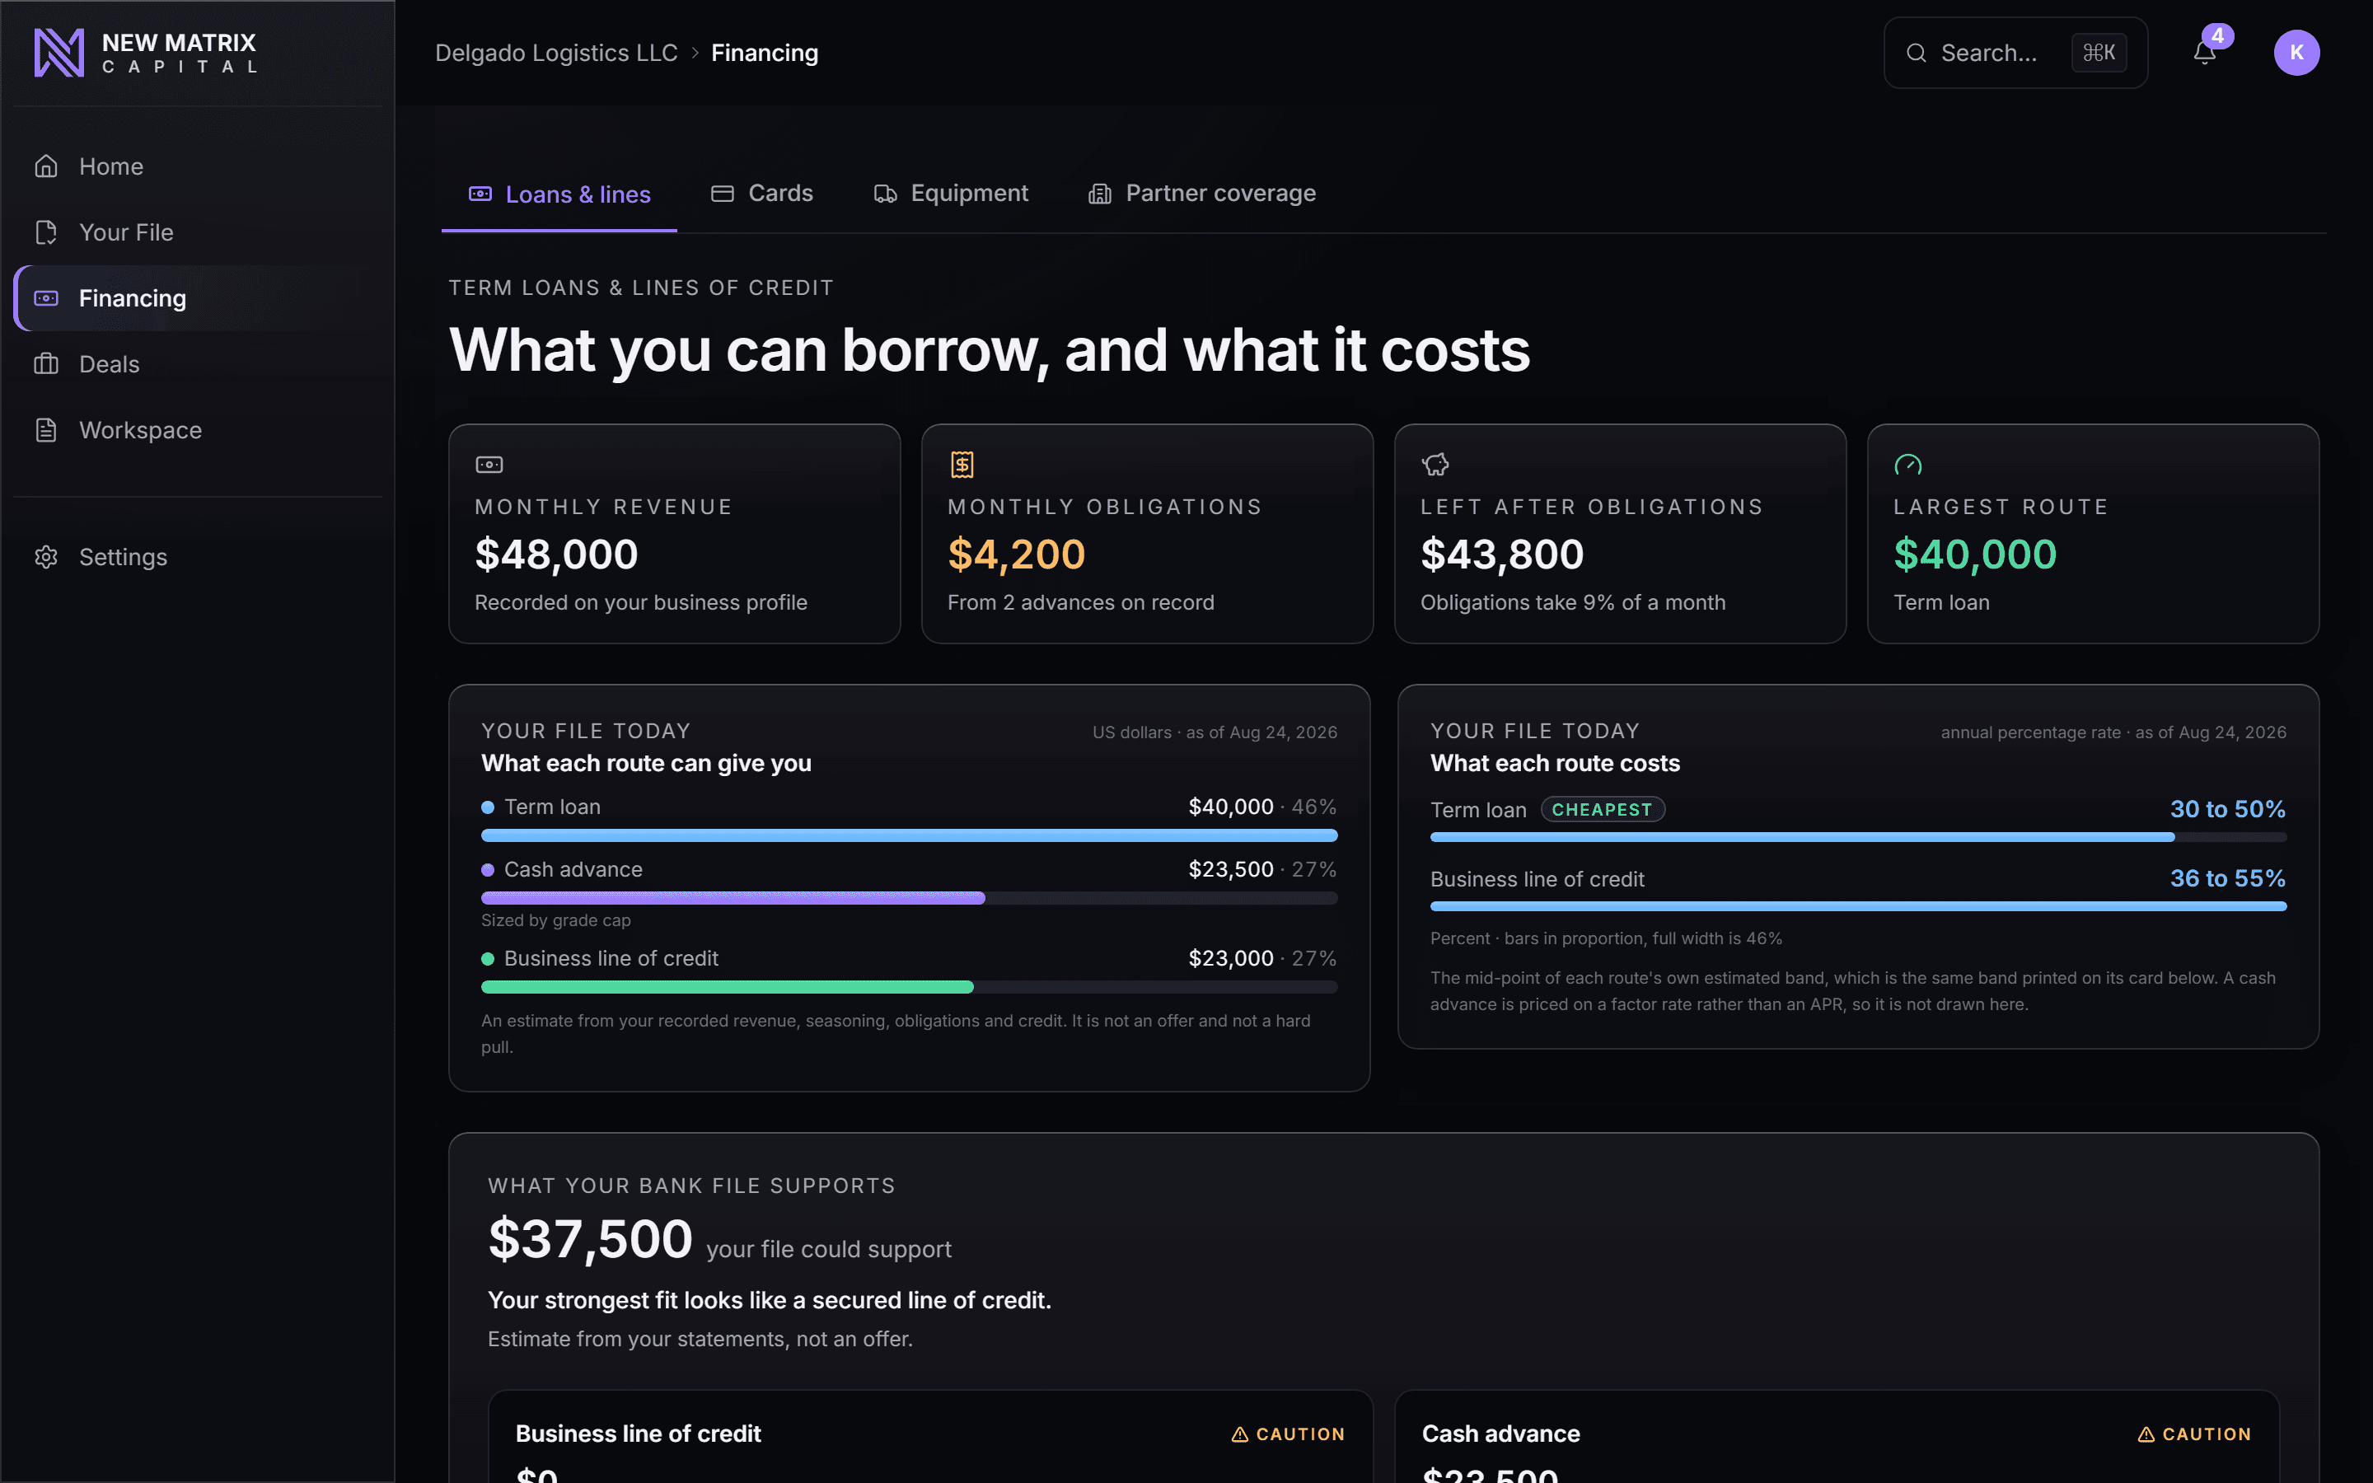2373x1483 pixels.
Task: Click the Financing breadcrumb label
Action: point(765,53)
